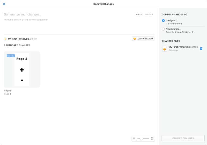This screenshot has height=145, width=207.
Task: Click the Page2 artboard name label
Action: click(8, 91)
